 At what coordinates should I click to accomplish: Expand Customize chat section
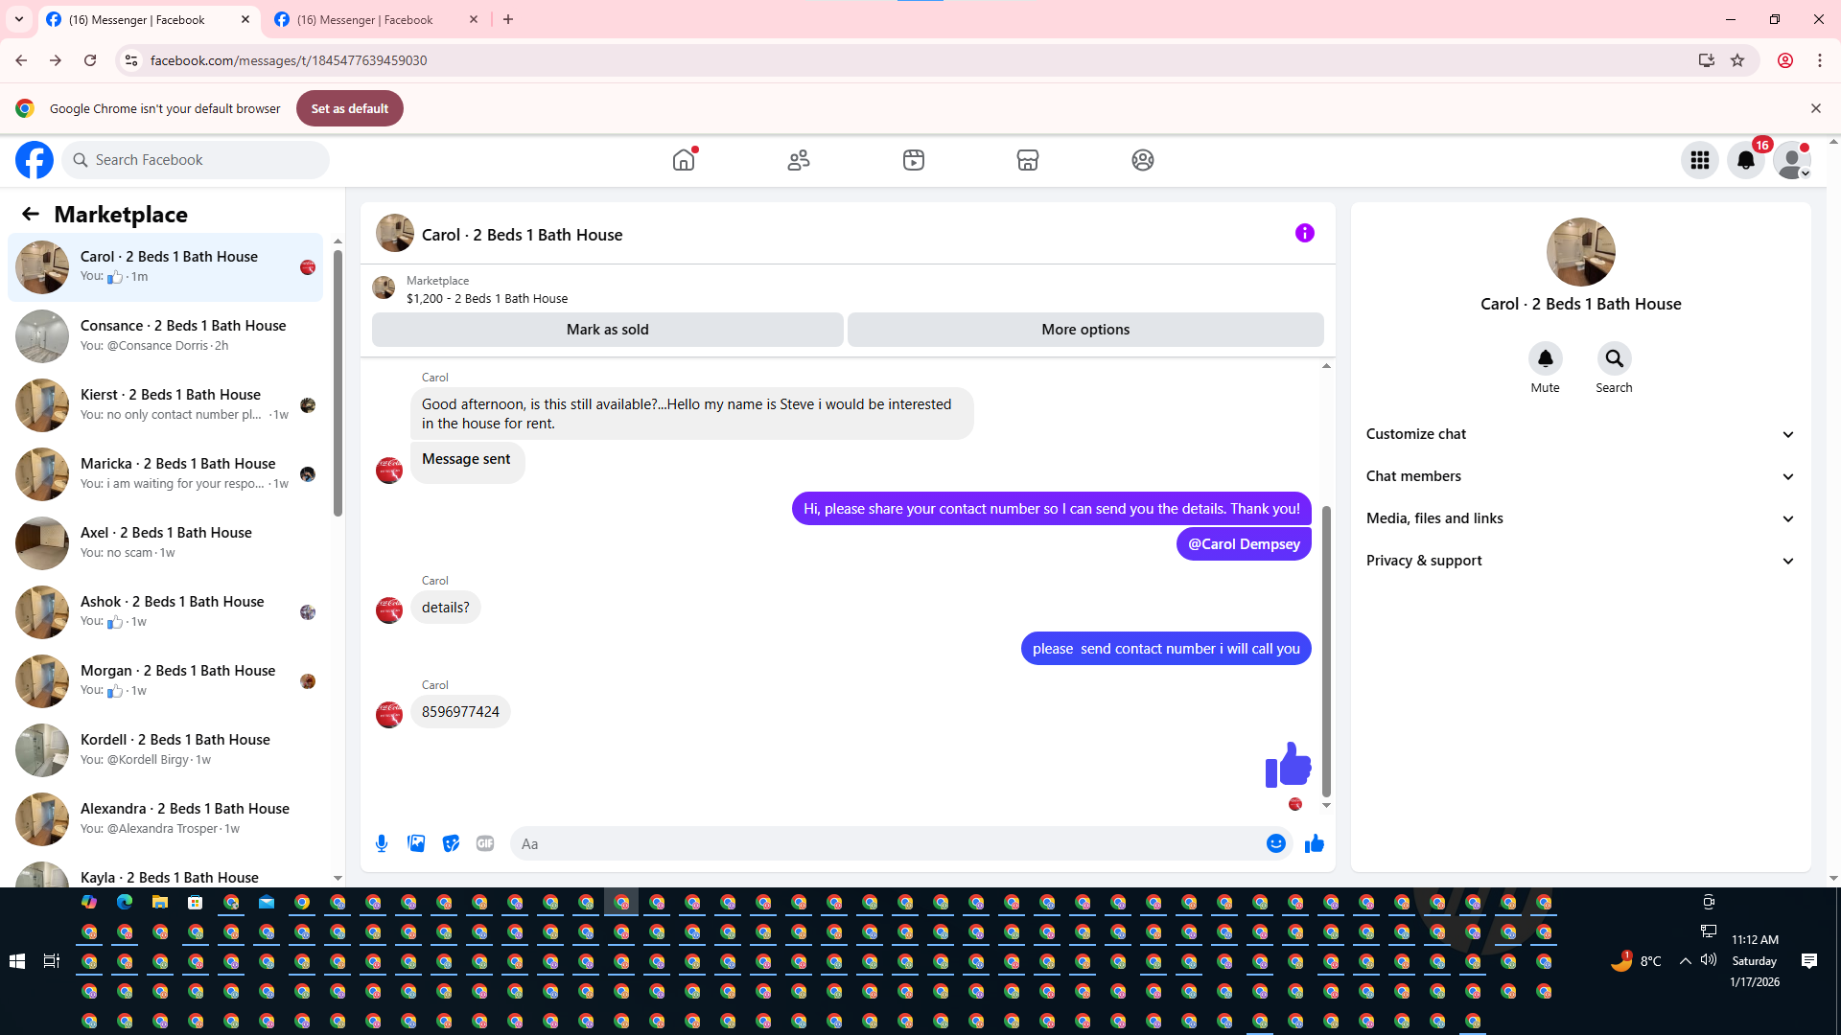[x=1580, y=434]
